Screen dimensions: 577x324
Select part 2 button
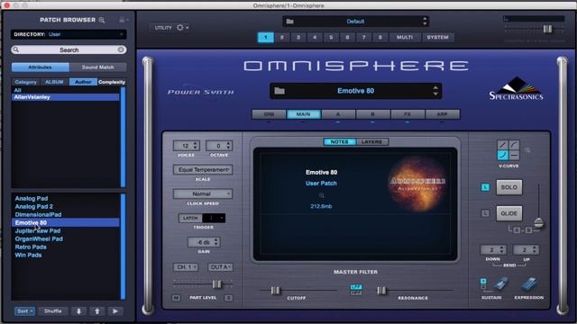[282, 37]
